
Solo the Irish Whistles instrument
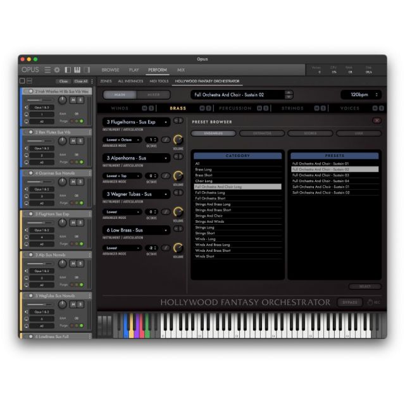tap(80, 100)
